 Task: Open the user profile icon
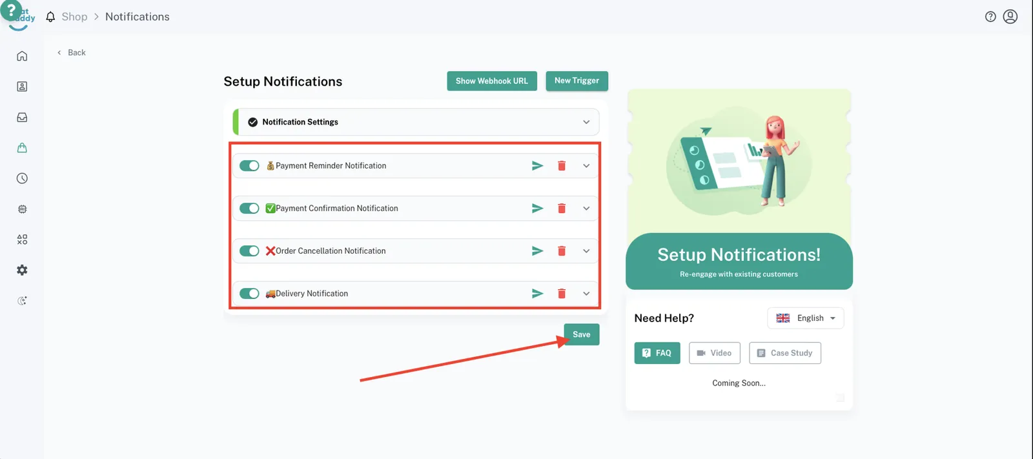(1010, 17)
